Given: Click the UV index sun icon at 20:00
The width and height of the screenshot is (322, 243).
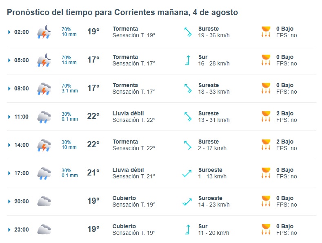Looking at the screenshot, I should pyautogui.click(x=266, y=201).
